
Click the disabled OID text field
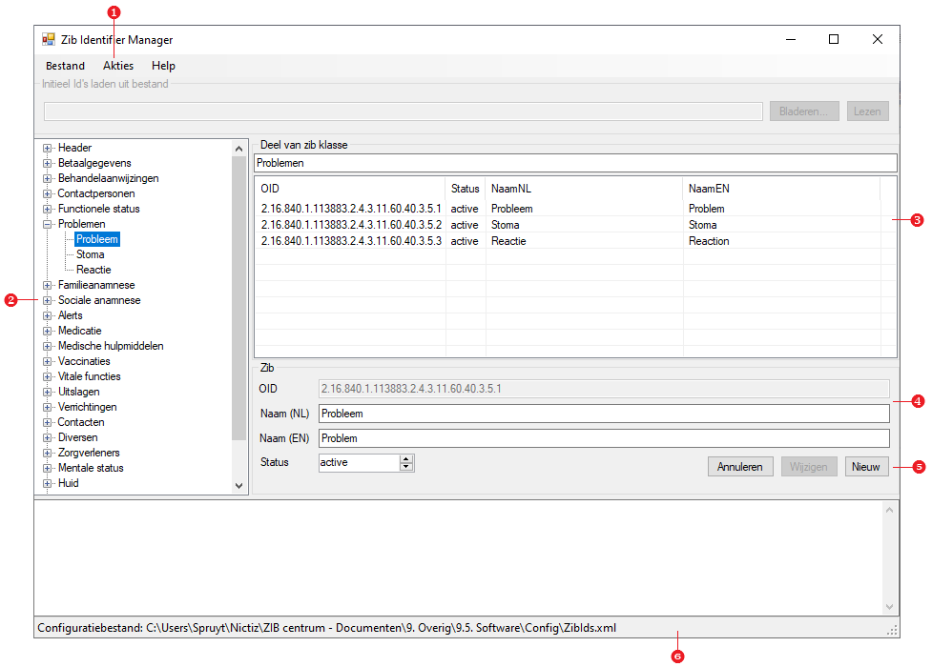click(604, 389)
